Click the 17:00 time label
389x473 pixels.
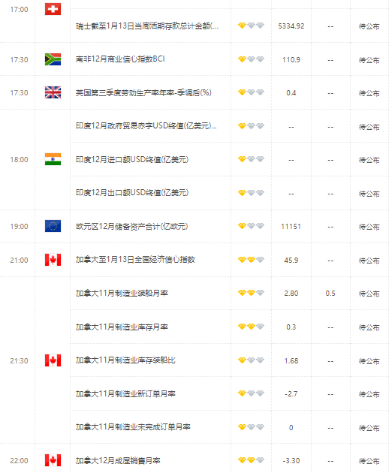[19, 9]
